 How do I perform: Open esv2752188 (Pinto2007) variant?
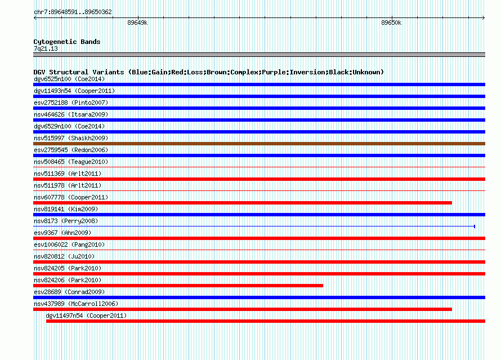pos(71,103)
